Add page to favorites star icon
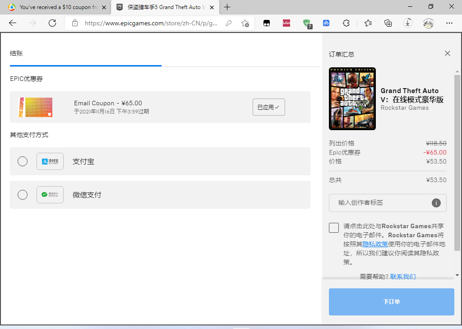This screenshot has width=462, height=329. pyautogui.click(x=245, y=23)
